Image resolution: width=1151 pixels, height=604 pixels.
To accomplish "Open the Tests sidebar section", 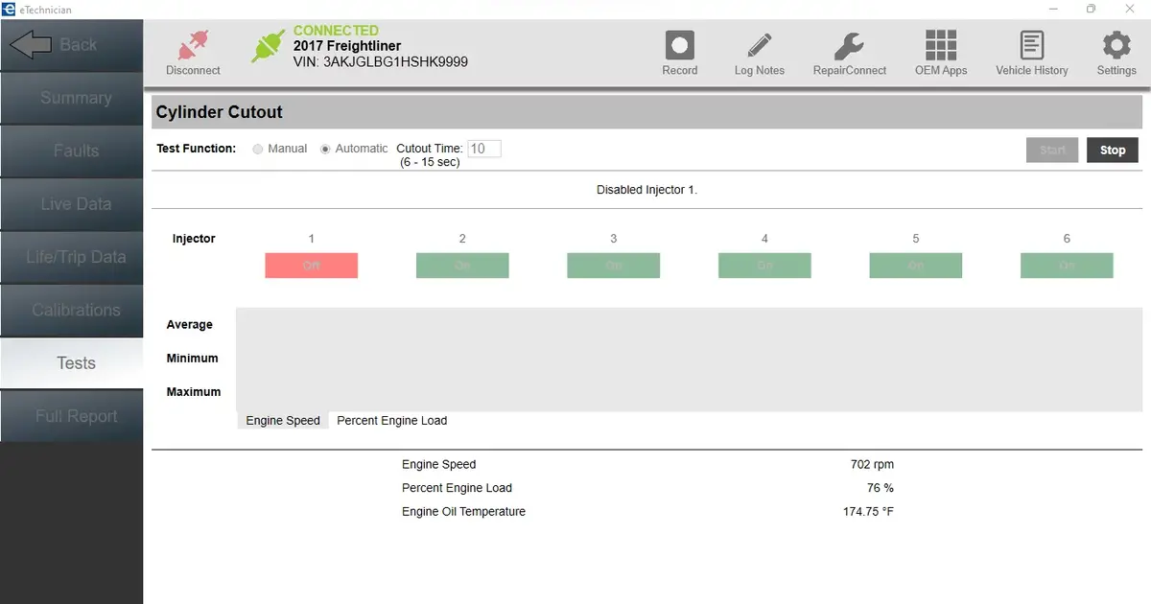I will (71, 363).
